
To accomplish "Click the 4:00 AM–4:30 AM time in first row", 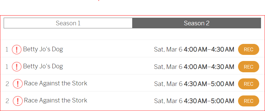I will pyautogui.click(x=209, y=49).
